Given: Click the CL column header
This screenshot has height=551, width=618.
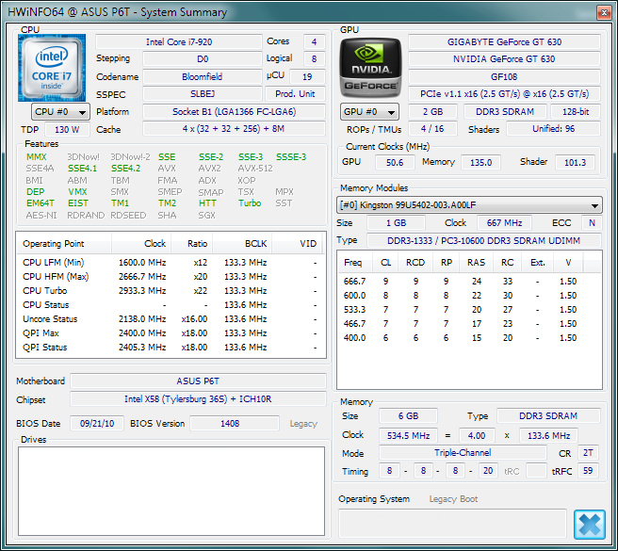Looking at the screenshot, I should [x=386, y=263].
